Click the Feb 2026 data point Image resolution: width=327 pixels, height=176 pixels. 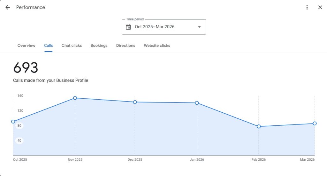point(259,126)
